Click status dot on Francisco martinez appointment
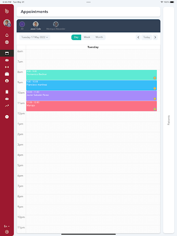The image size is (177, 236). pos(155,88)
